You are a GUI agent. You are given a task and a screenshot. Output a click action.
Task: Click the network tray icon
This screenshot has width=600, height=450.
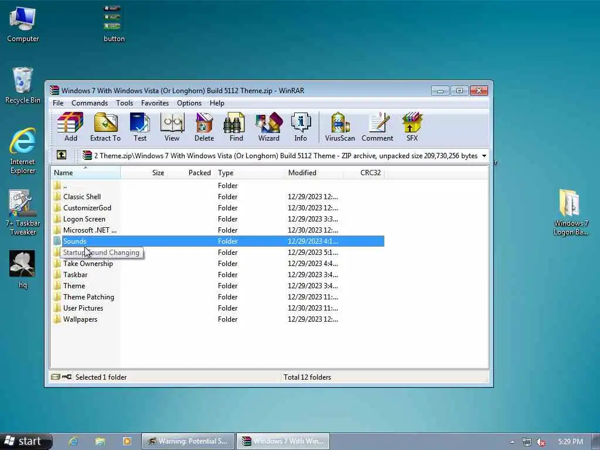[x=527, y=442]
